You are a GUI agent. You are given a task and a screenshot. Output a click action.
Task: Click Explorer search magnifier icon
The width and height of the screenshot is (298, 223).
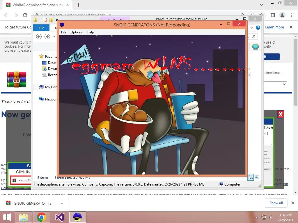point(253,37)
